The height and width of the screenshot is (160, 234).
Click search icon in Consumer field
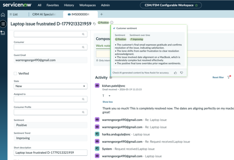tap(83, 47)
